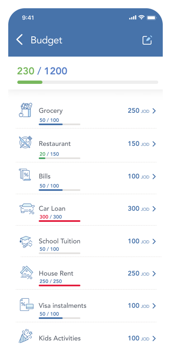Select the Car Loan car icon
The height and width of the screenshot is (352, 171).
pos(27,209)
